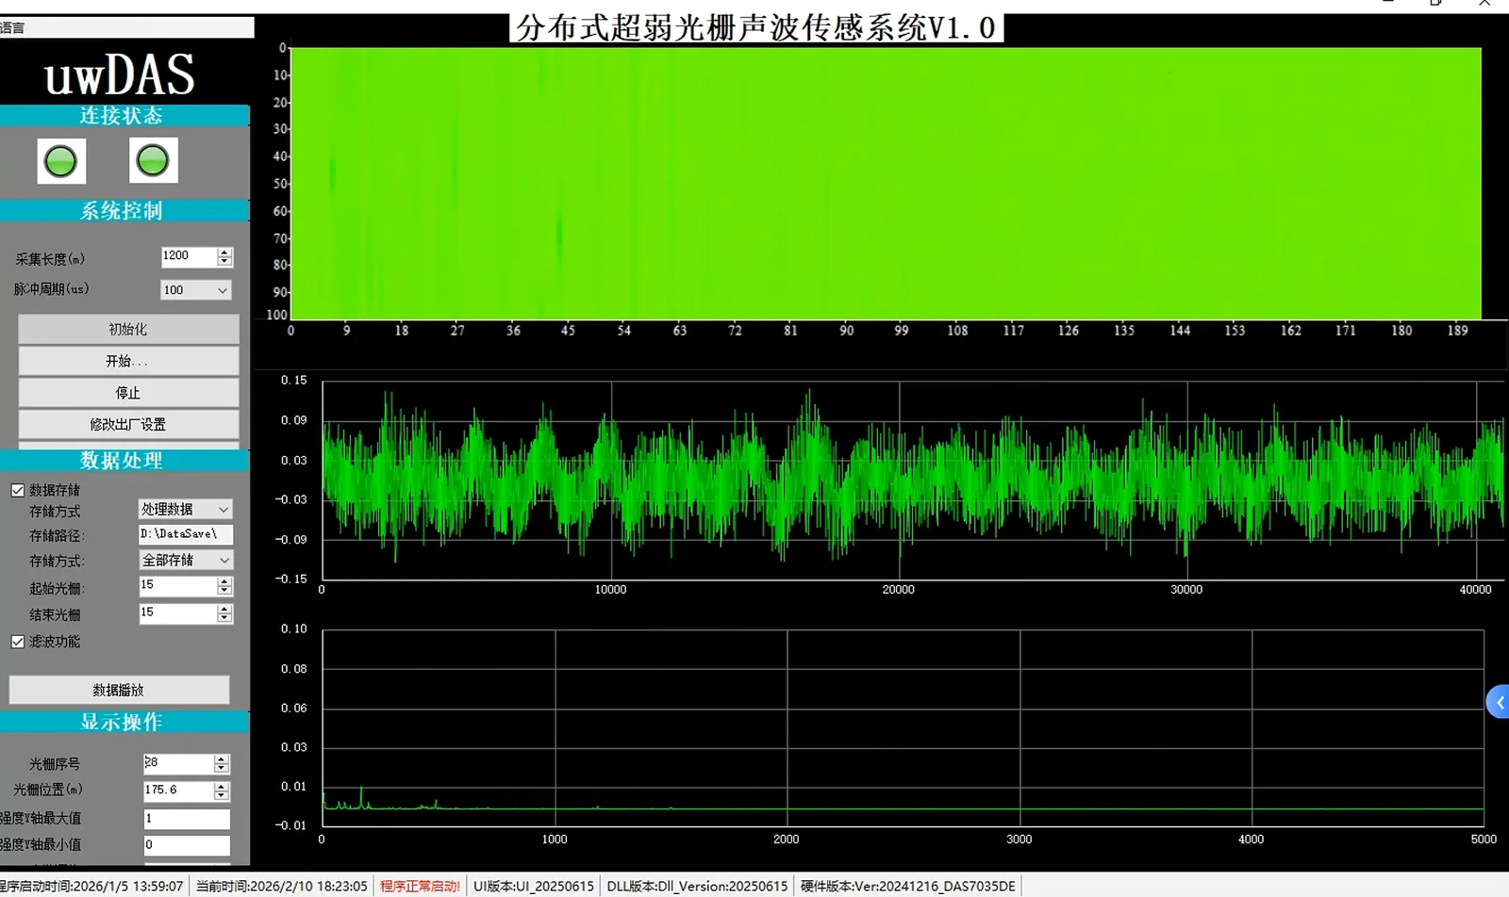The image size is (1509, 897).
Task: Click the time-domain waveform chart
Action: point(913,481)
